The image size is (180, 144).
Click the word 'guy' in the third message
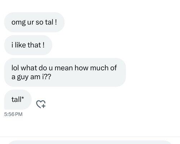(x=23, y=77)
